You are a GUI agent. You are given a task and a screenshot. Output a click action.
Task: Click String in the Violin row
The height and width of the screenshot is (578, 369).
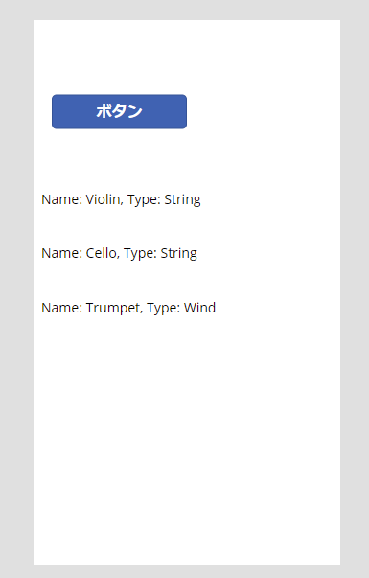pos(182,199)
